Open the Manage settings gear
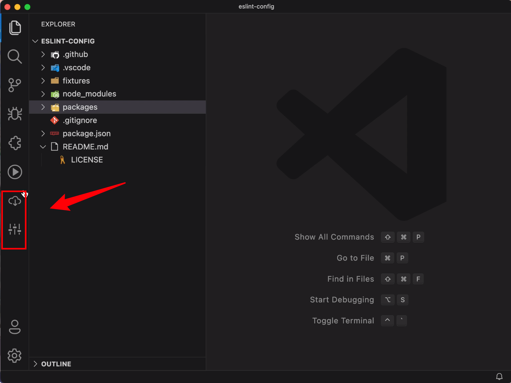Image resolution: width=511 pixels, height=383 pixels. [x=14, y=356]
